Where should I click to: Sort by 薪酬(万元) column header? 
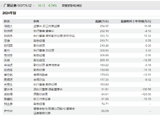click(102, 21)
